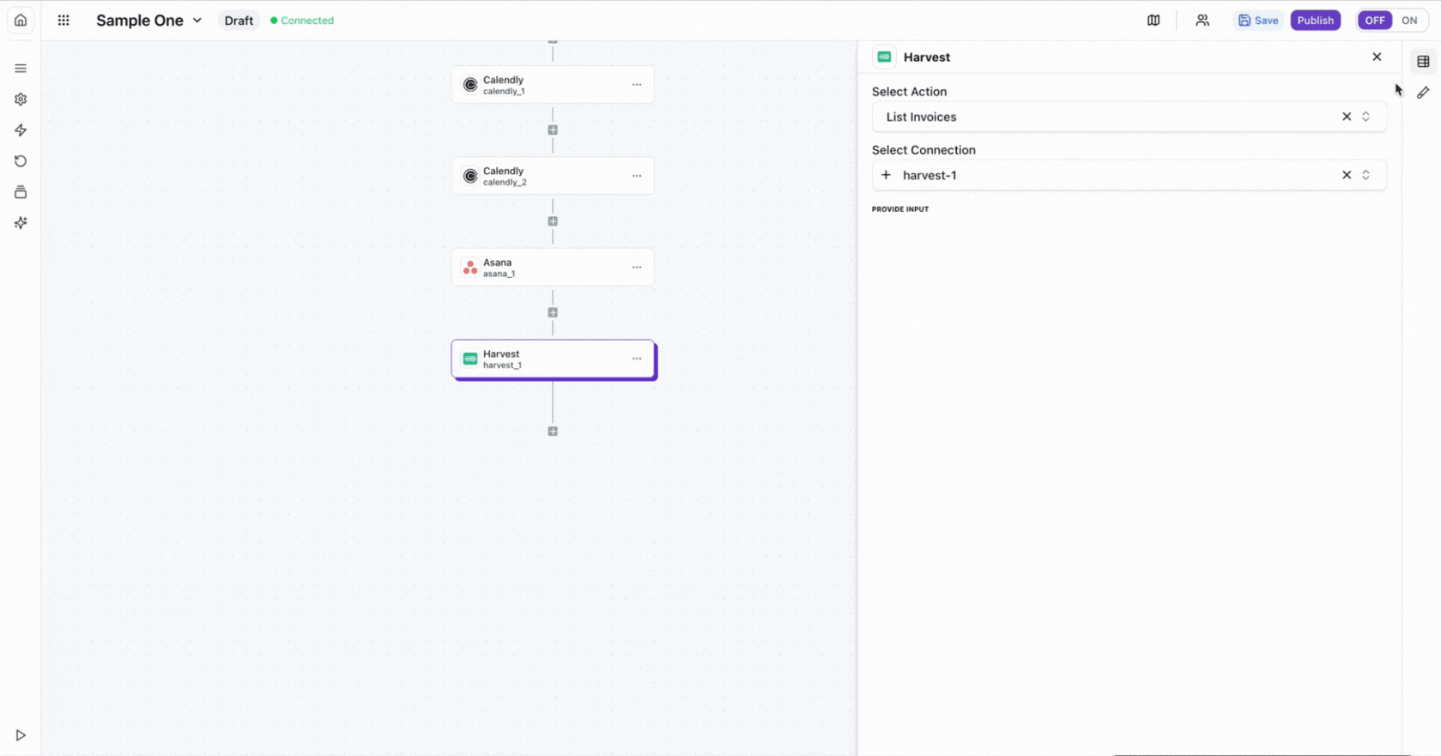Click the pencil edit icon on right edge
This screenshot has height=756, width=1441.
pos(1423,93)
